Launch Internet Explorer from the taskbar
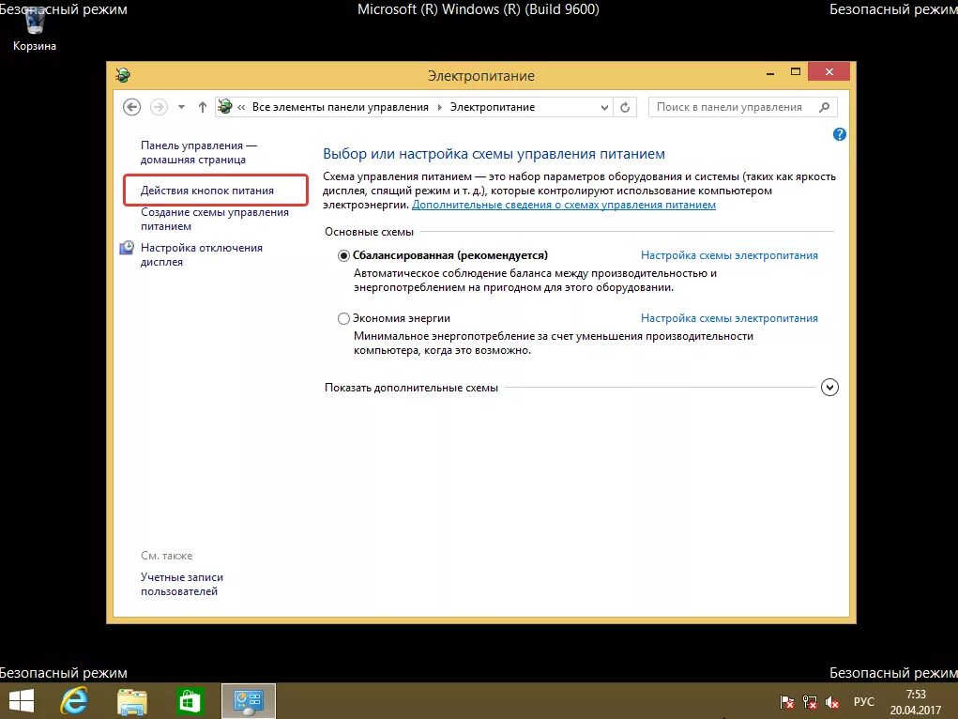This screenshot has width=958, height=719. [x=74, y=701]
